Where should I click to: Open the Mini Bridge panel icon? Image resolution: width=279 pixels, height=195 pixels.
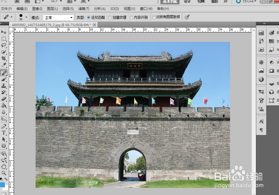coord(261,33)
